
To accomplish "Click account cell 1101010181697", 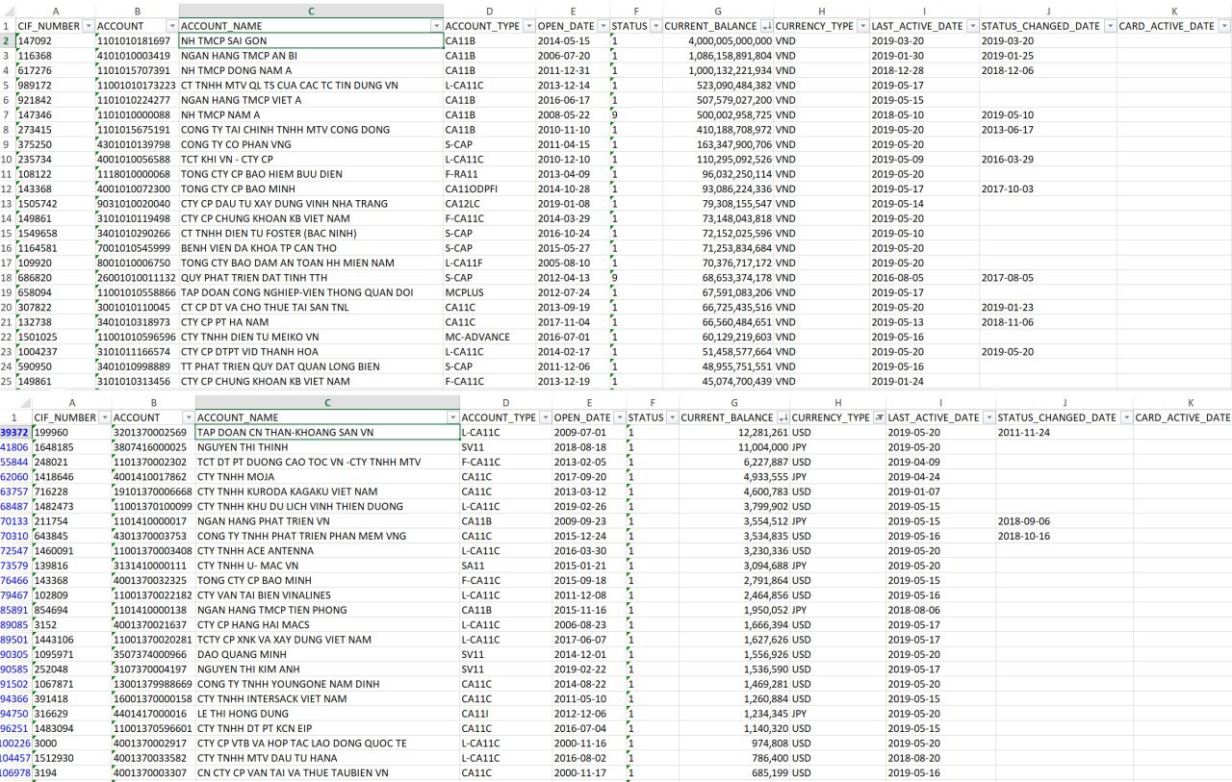I will (137, 41).
